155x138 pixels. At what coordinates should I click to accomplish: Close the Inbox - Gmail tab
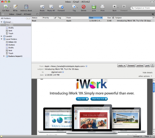(37, 14)
